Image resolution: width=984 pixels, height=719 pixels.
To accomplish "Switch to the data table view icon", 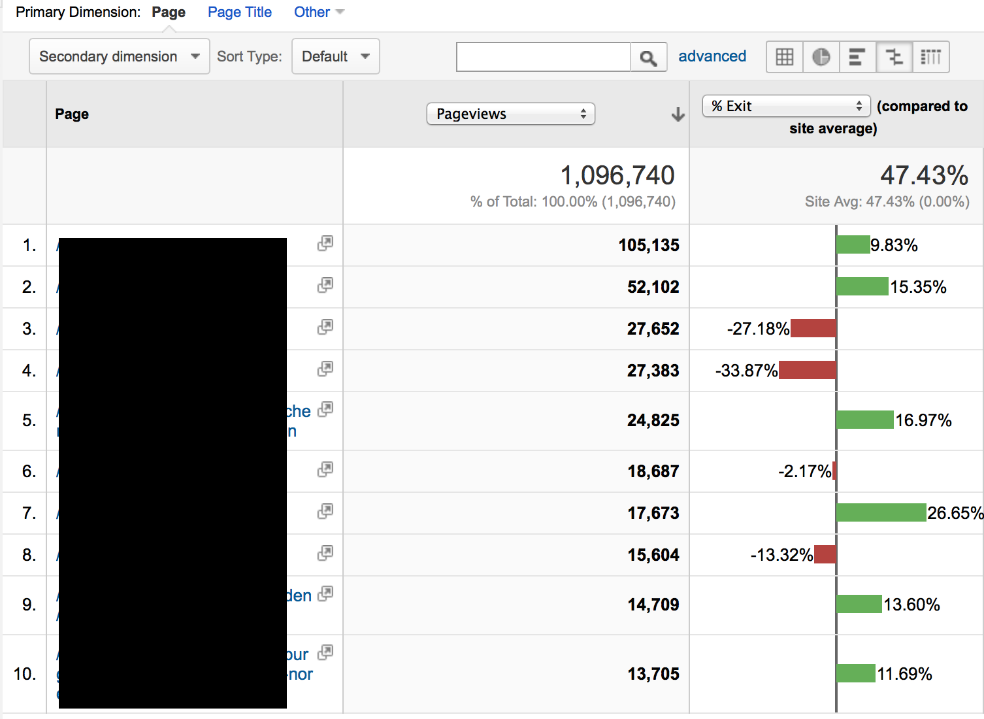I will tap(785, 57).
